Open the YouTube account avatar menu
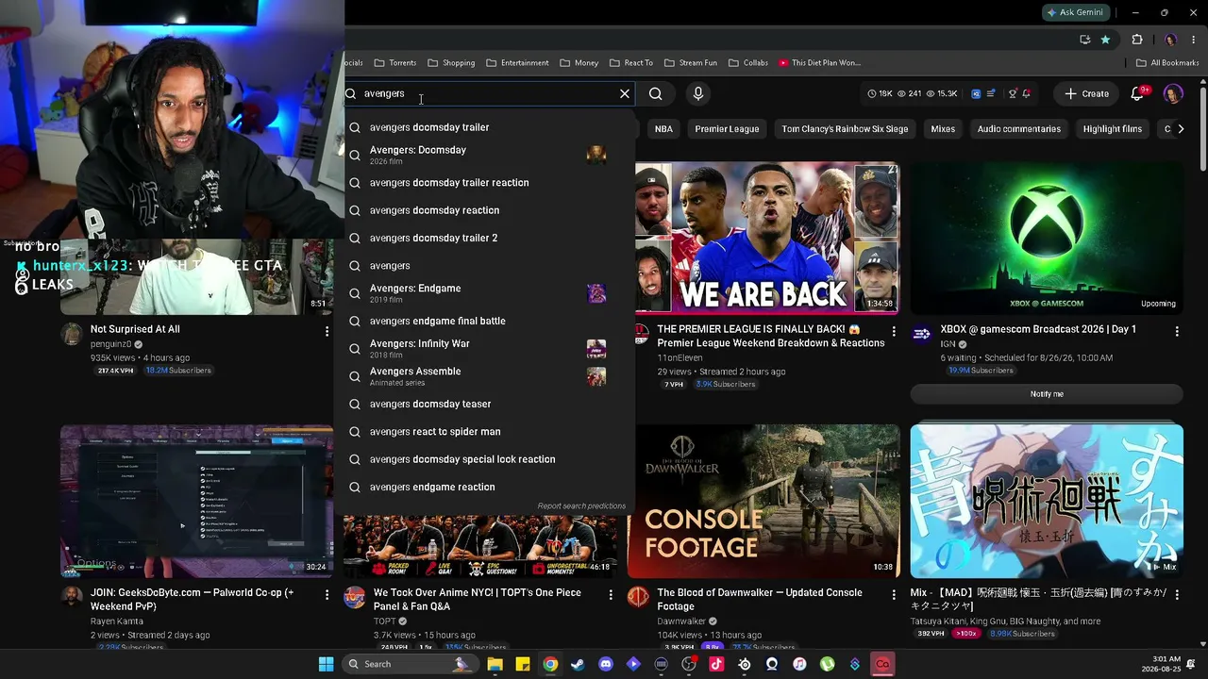The image size is (1208, 679). tap(1173, 93)
